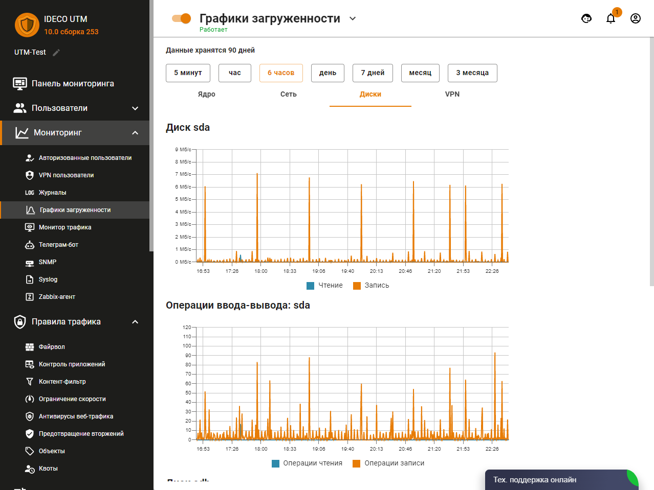This screenshot has height=490, width=654.
Task: Select the 3 месяца time range
Action: (x=472, y=73)
